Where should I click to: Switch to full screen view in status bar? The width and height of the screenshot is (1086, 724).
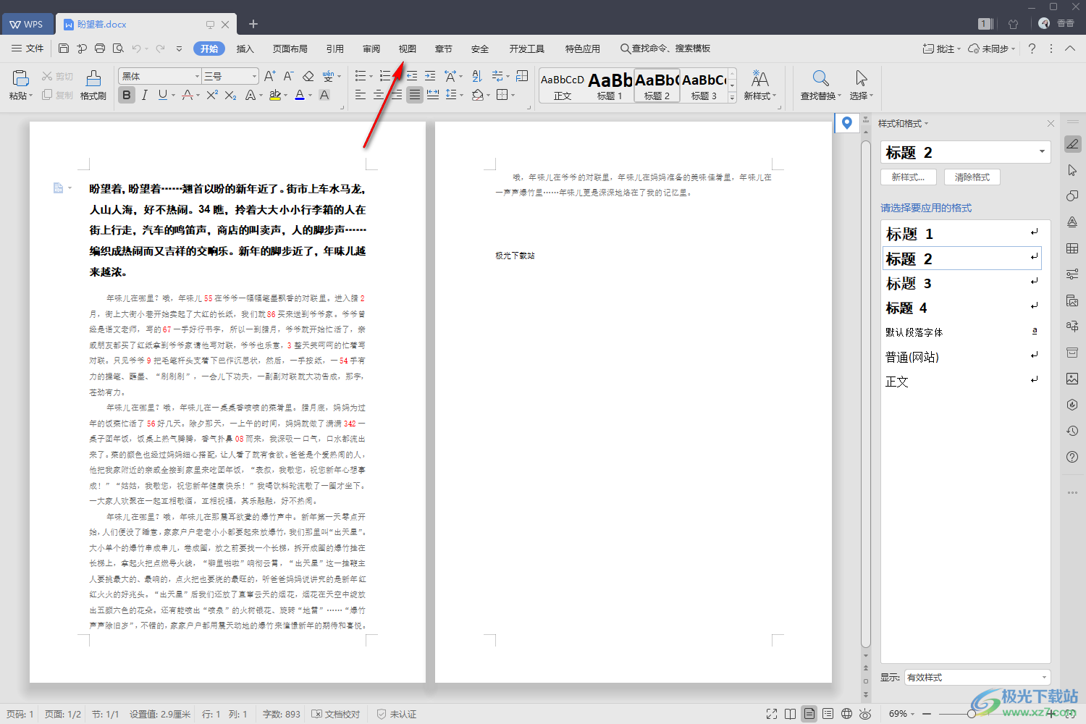point(772,714)
